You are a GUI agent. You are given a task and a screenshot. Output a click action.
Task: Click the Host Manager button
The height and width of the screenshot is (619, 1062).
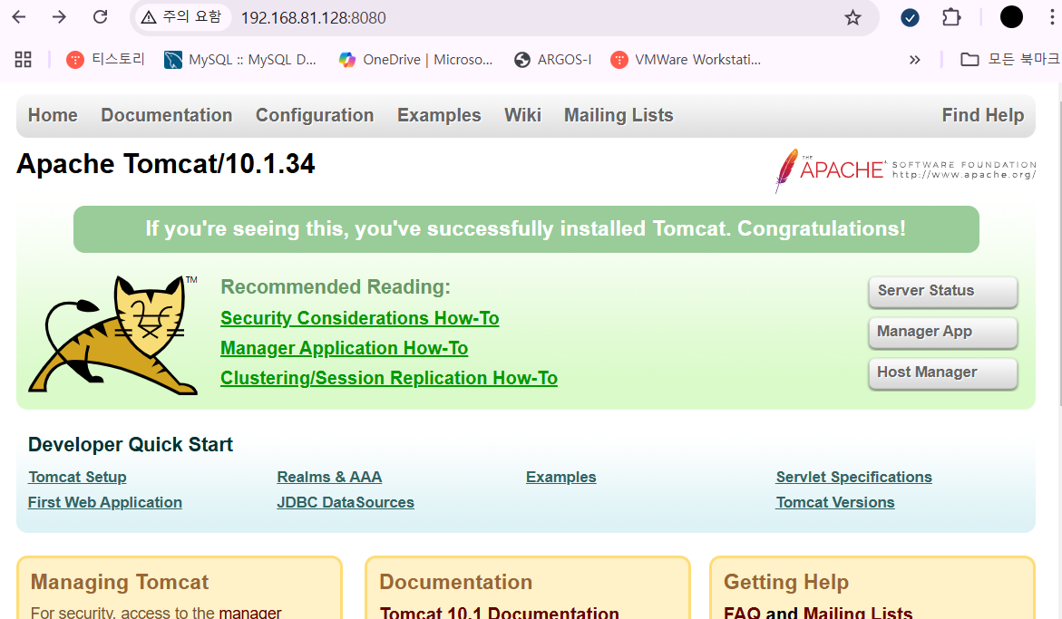pyautogui.click(x=943, y=372)
